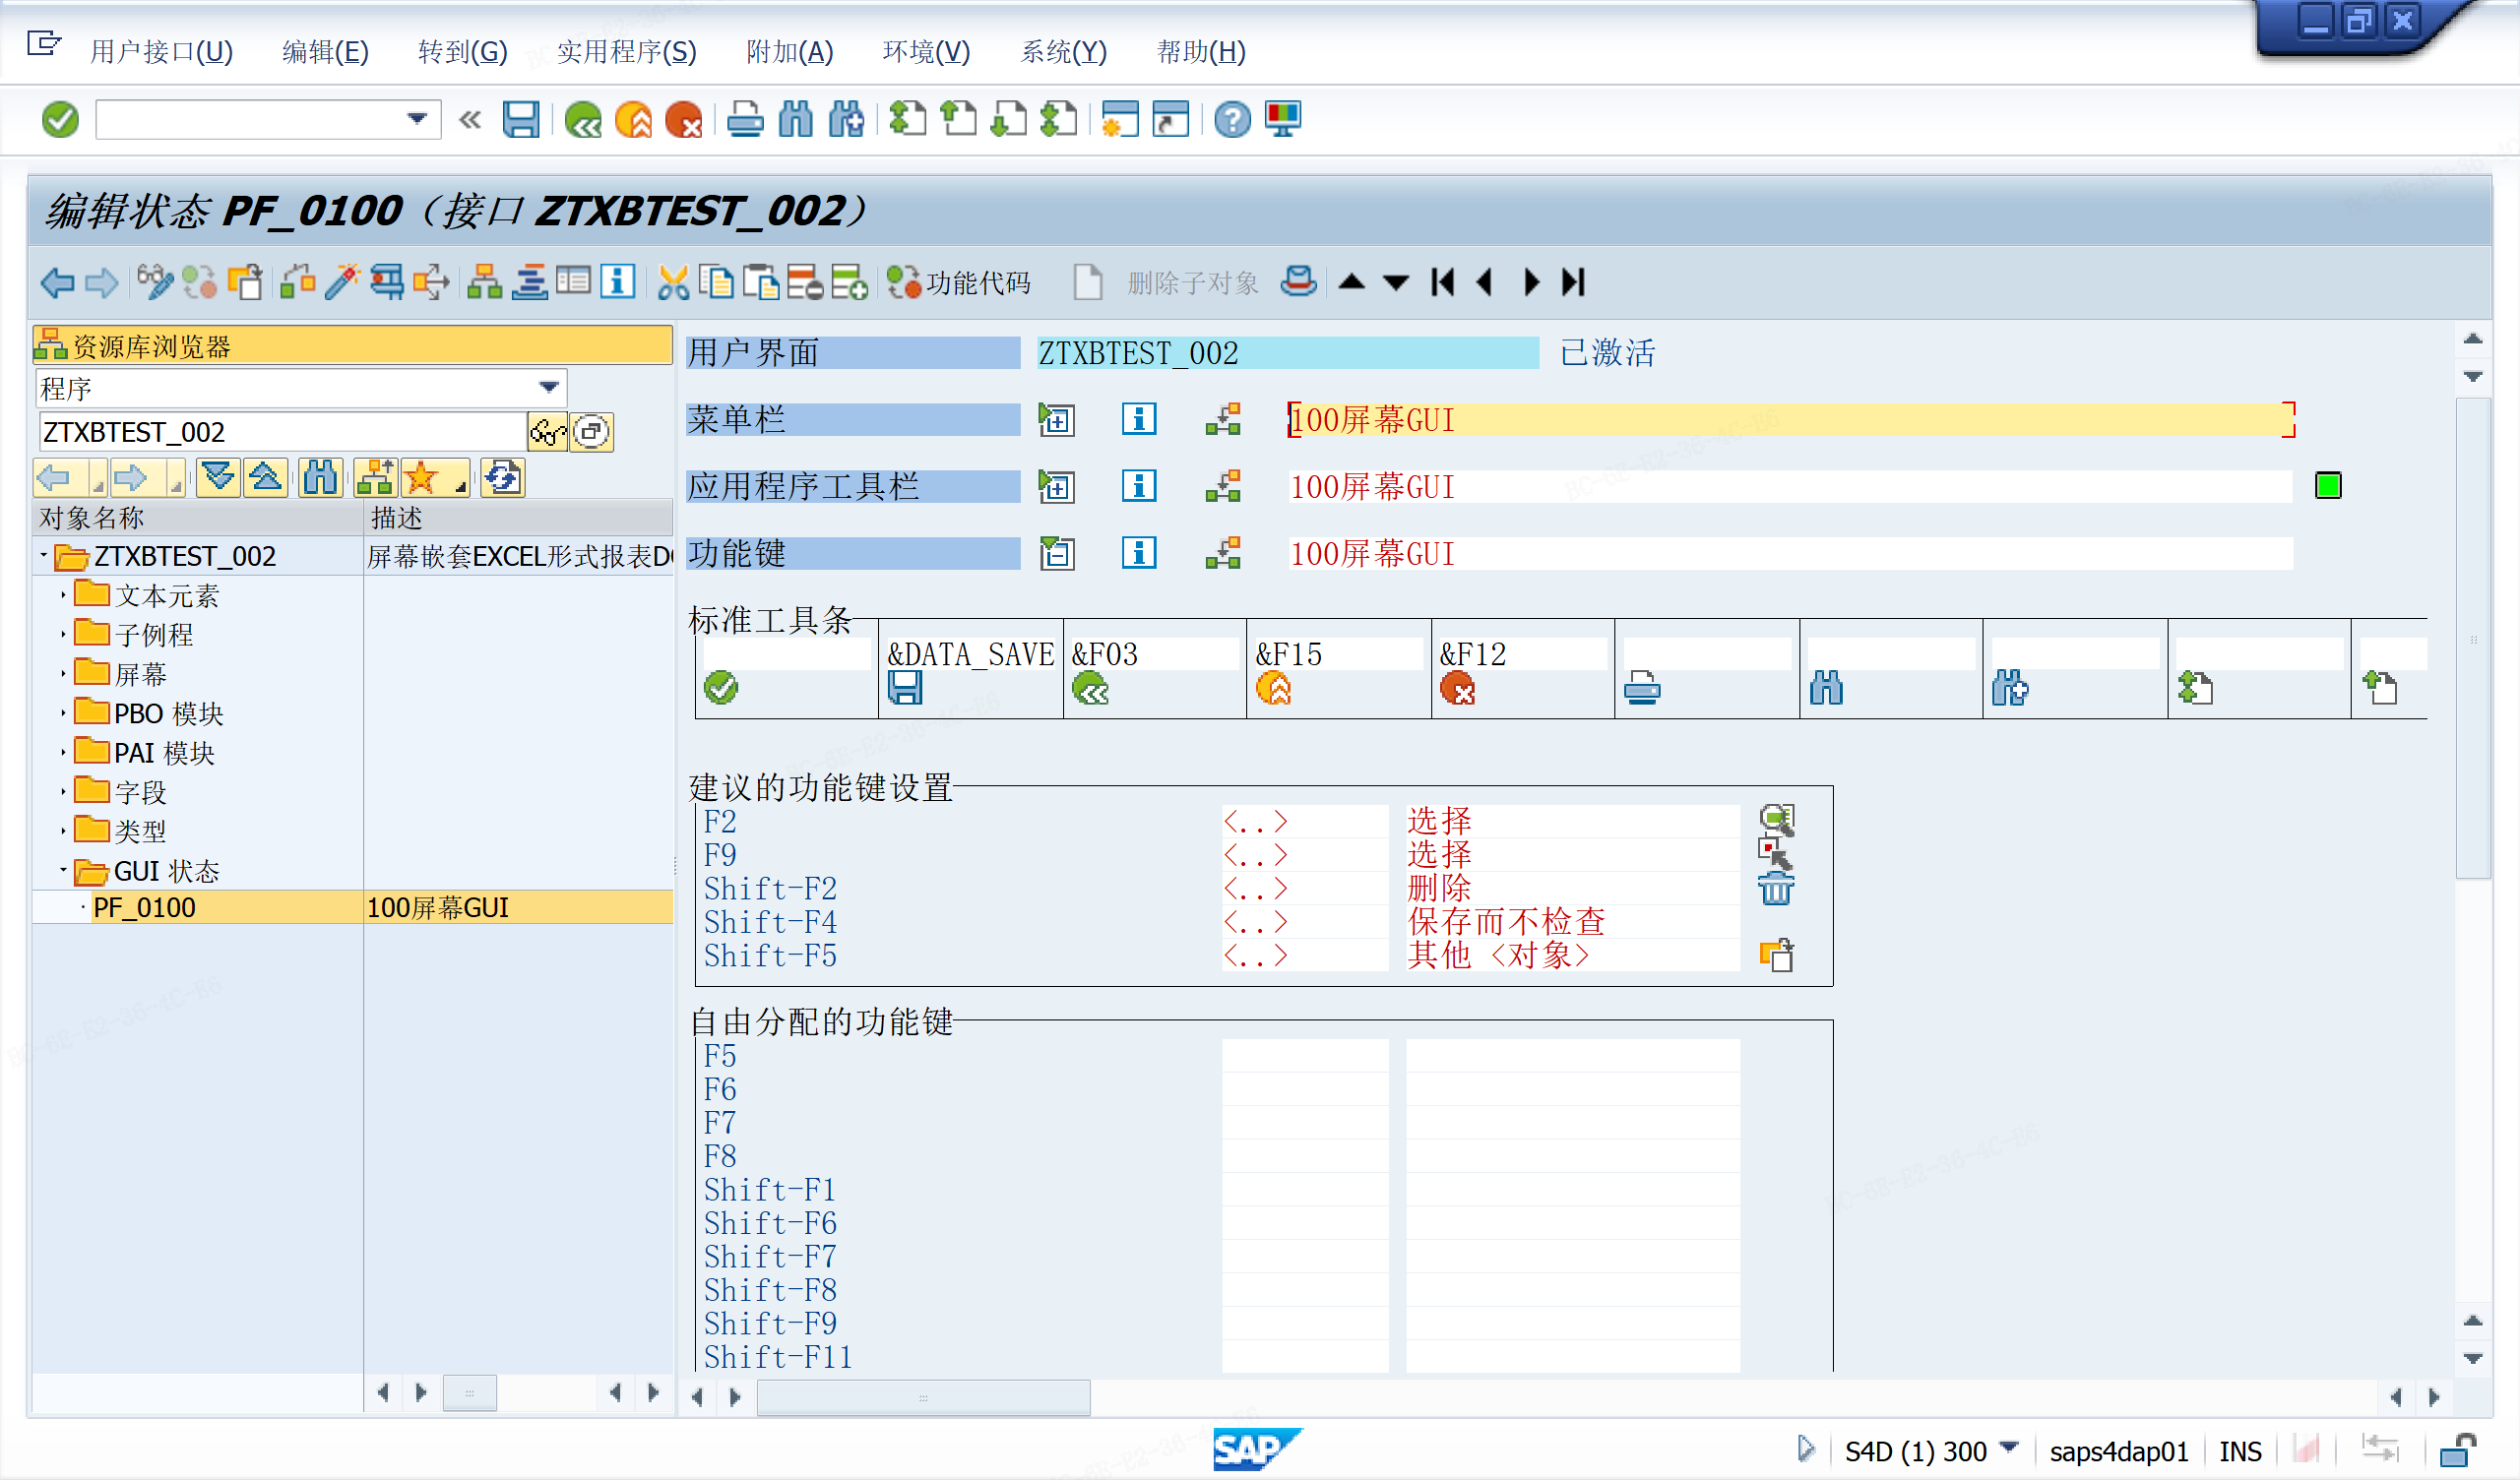Click the Activate magic wand icon
Image resolution: width=2520 pixels, height=1480 pixels.
click(x=342, y=283)
